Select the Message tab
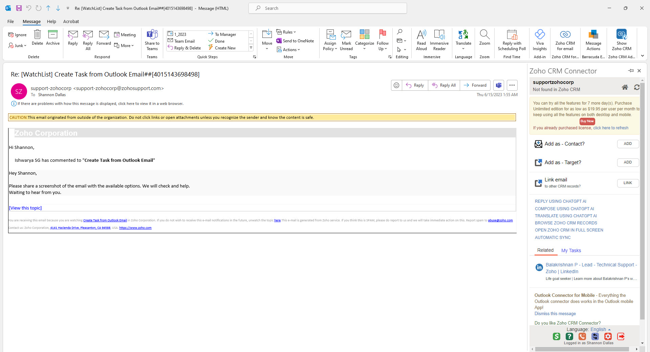The width and height of the screenshot is (650, 352). [x=31, y=21]
